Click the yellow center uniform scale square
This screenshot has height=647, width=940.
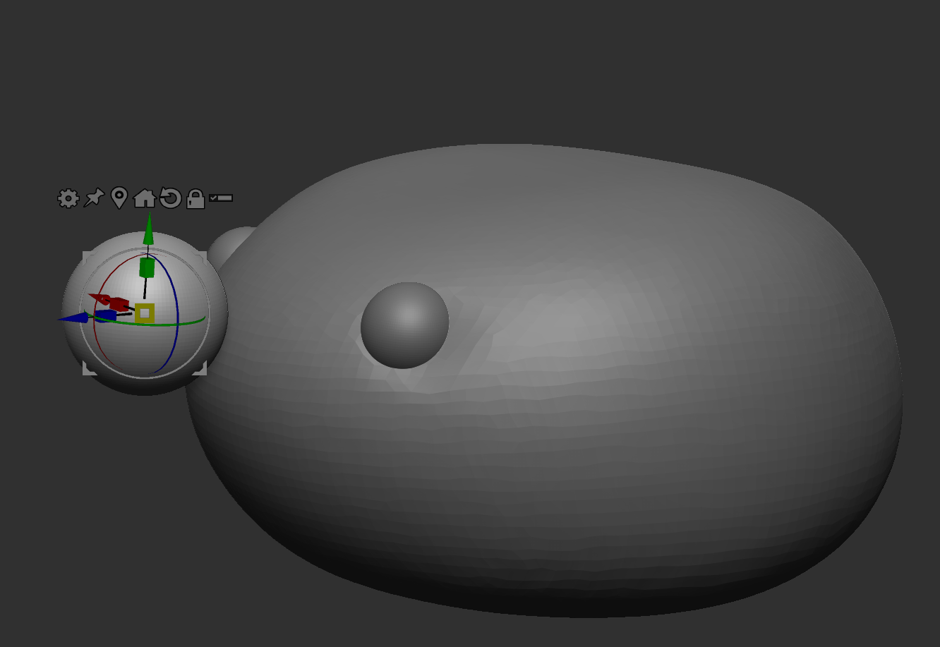(145, 313)
